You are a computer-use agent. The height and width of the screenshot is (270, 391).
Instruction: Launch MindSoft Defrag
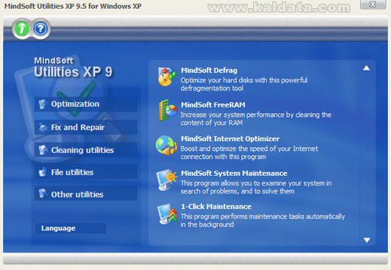209,71
